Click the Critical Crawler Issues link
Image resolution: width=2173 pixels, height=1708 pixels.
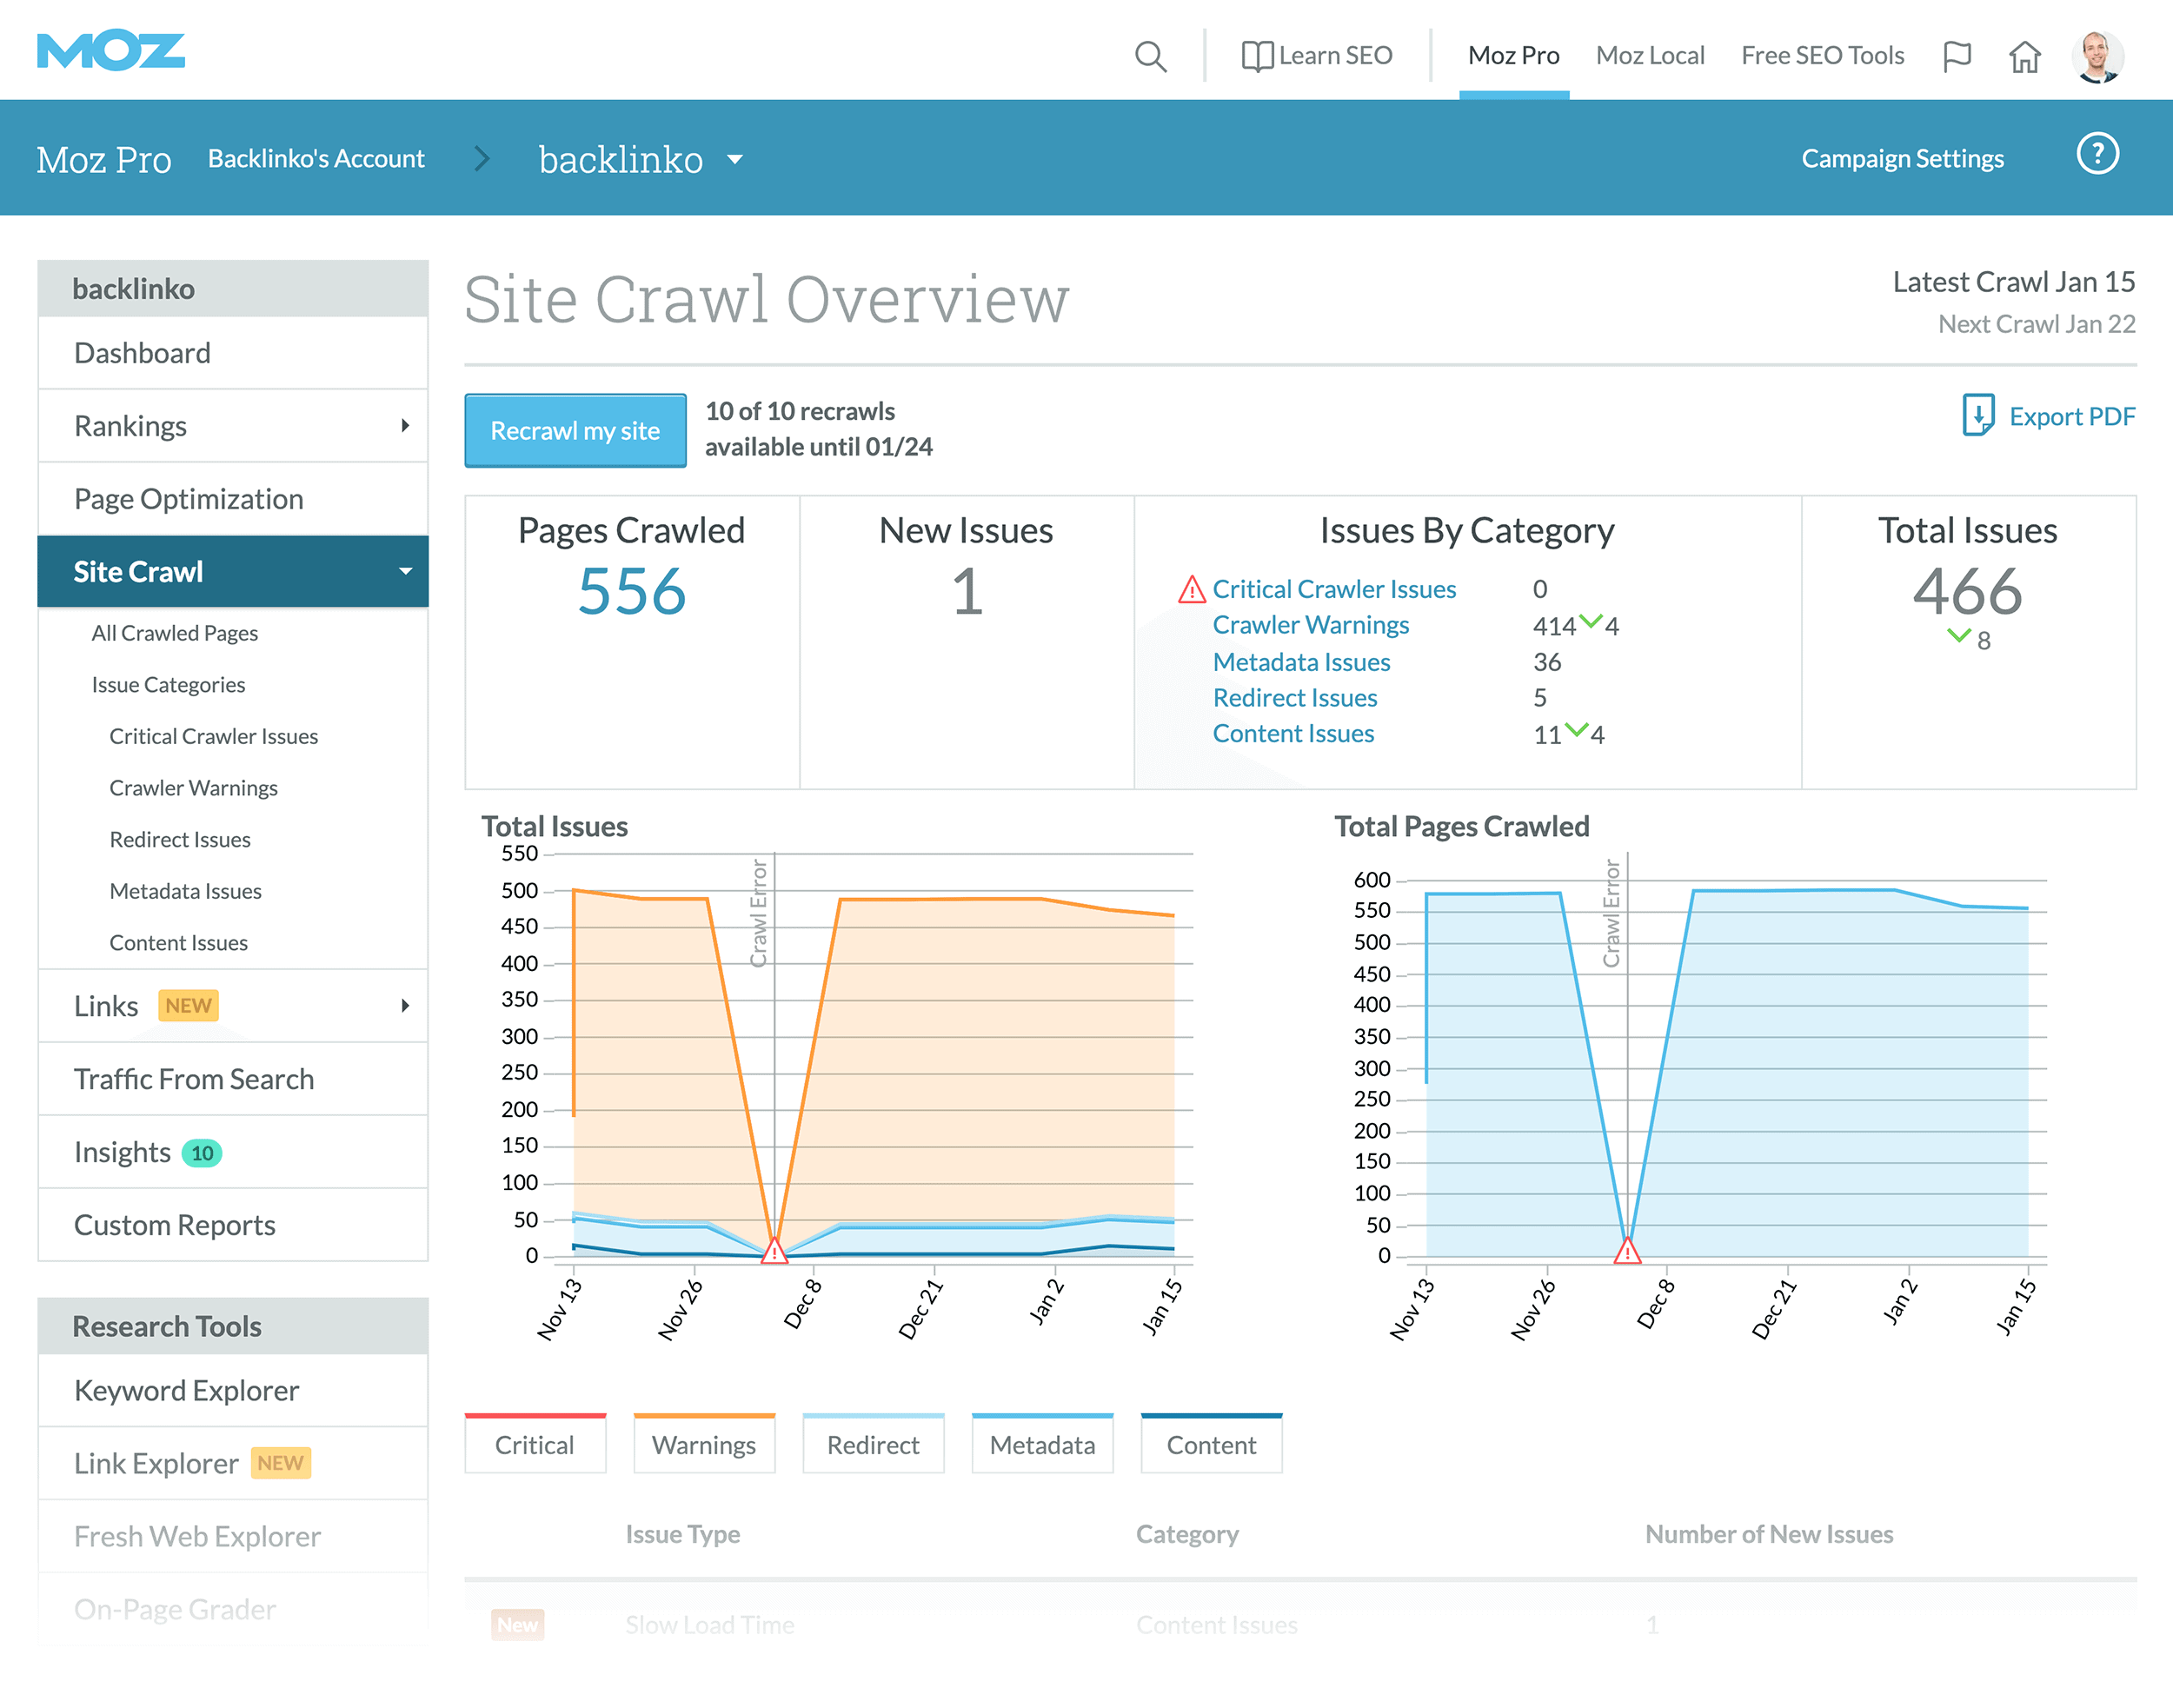(x=1333, y=588)
